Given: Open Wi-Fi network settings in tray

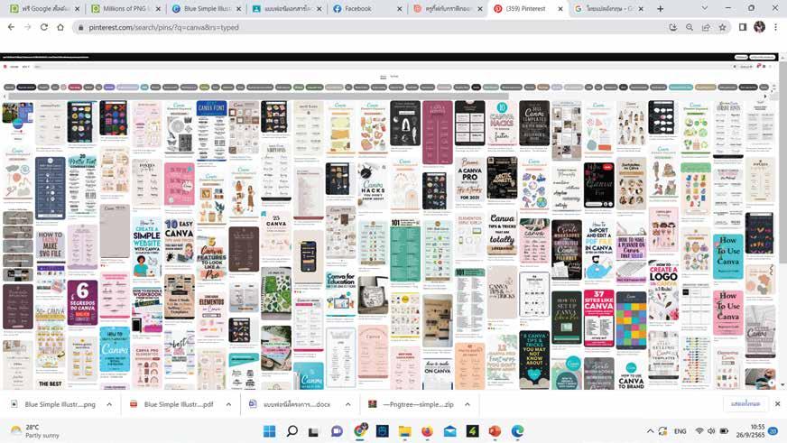Looking at the screenshot, I should point(699,431).
